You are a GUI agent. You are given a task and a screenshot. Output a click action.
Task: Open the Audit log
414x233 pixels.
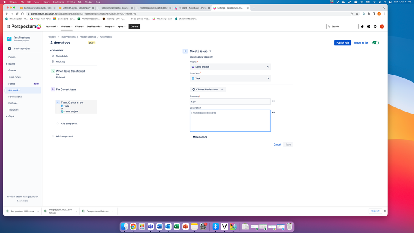(x=61, y=61)
